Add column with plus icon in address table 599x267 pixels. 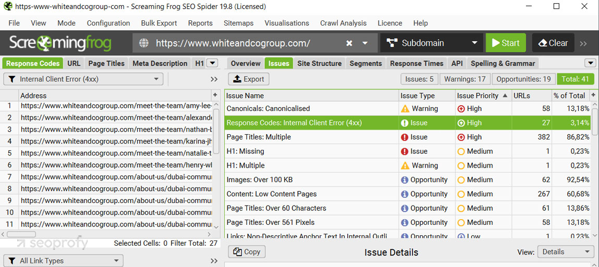point(215,95)
